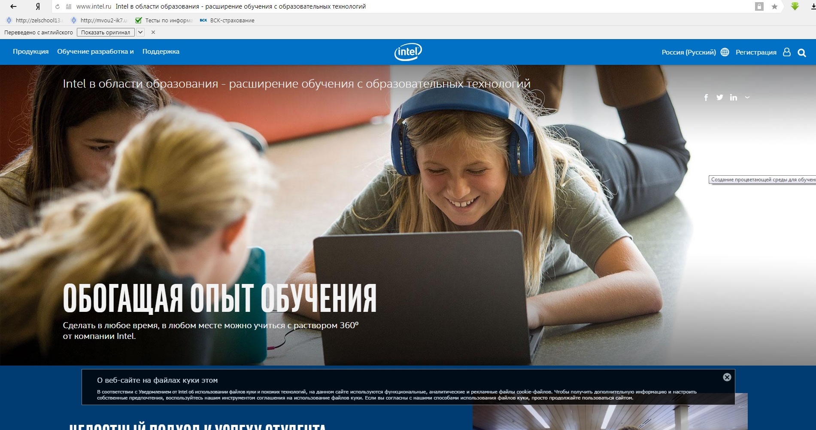Select the 'Россия (Русский)' region link
Image resolution: width=816 pixels, height=430 pixels.
(689, 52)
